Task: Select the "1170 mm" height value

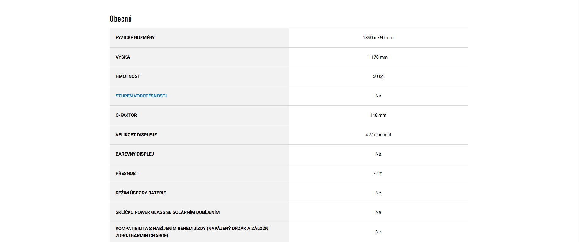Action: click(x=378, y=57)
